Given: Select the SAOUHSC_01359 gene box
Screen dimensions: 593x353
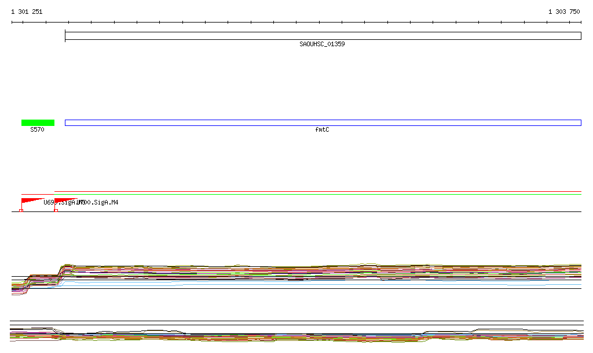Looking at the screenshot, I should coord(323,36).
